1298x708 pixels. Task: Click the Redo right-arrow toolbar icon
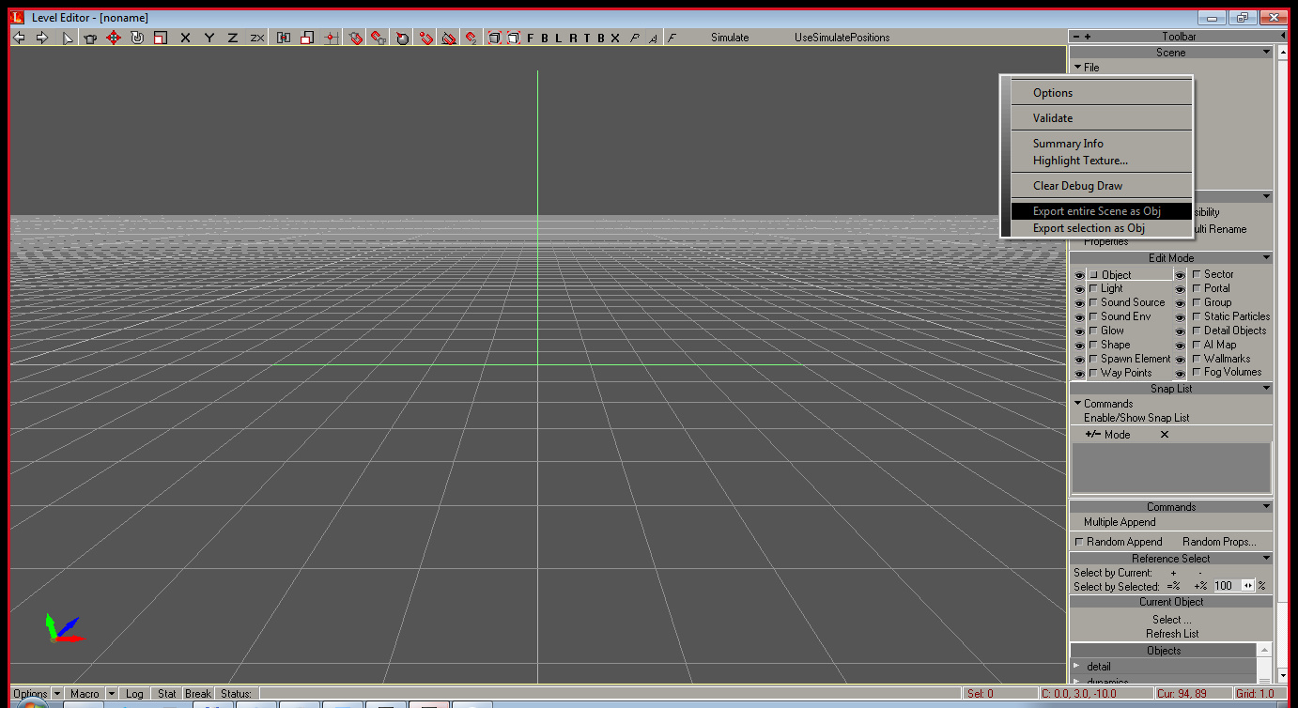(x=42, y=38)
